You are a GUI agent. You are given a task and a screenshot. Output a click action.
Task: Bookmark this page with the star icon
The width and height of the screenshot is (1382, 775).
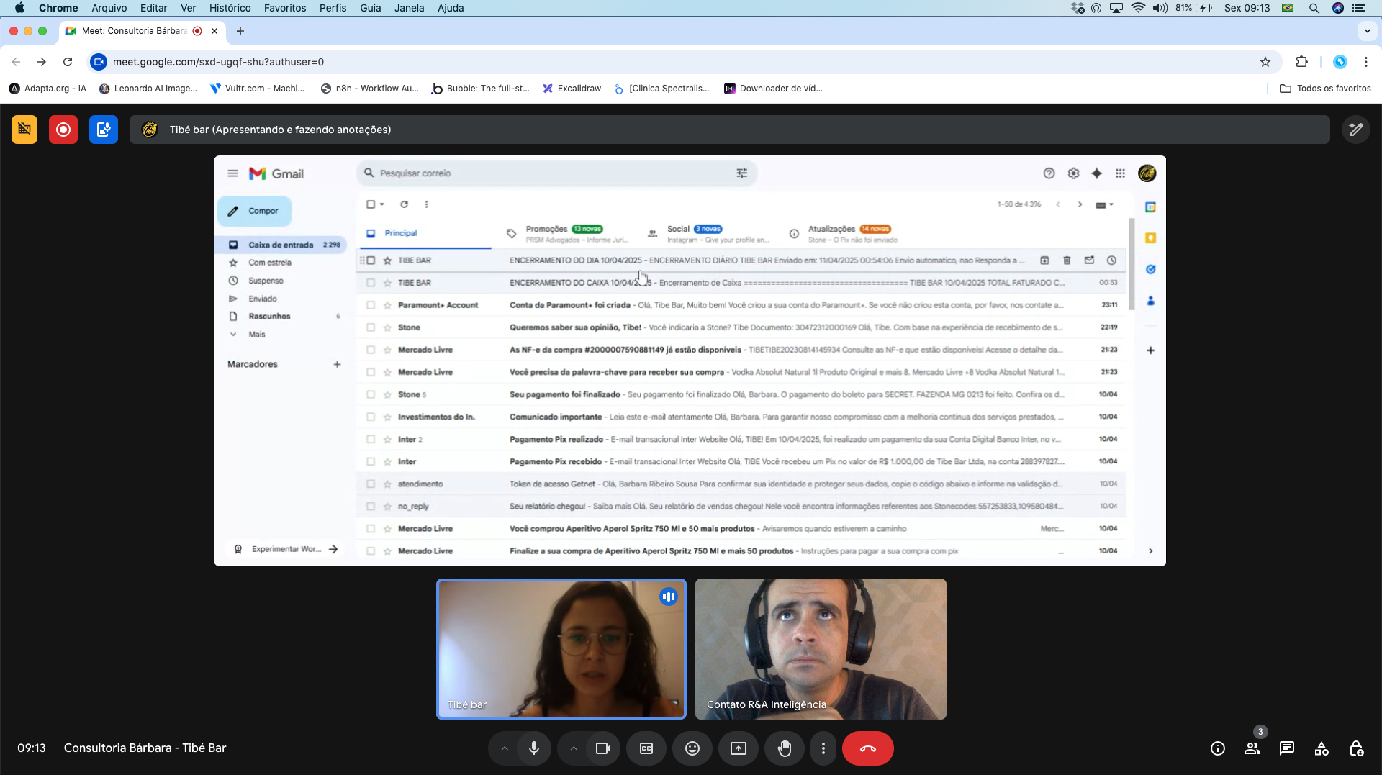pos(1265,62)
